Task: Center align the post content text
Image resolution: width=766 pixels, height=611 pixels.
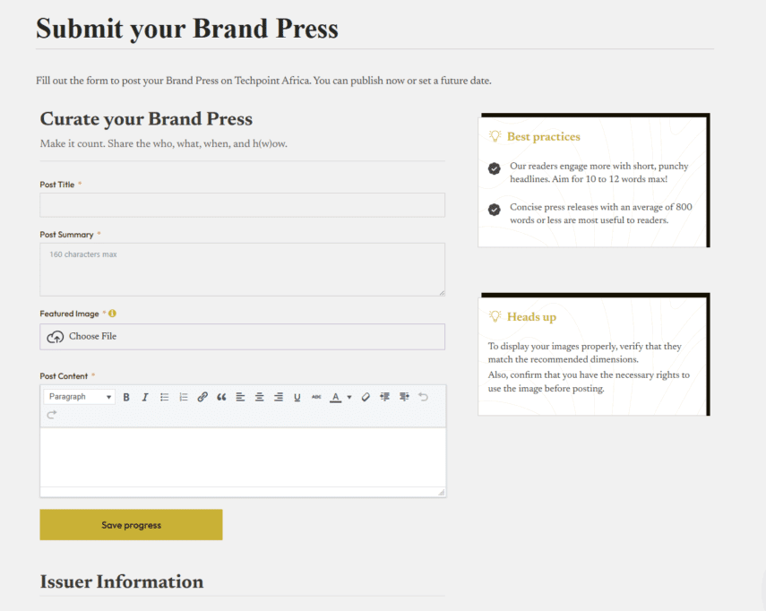Action: [x=258, y=397]
